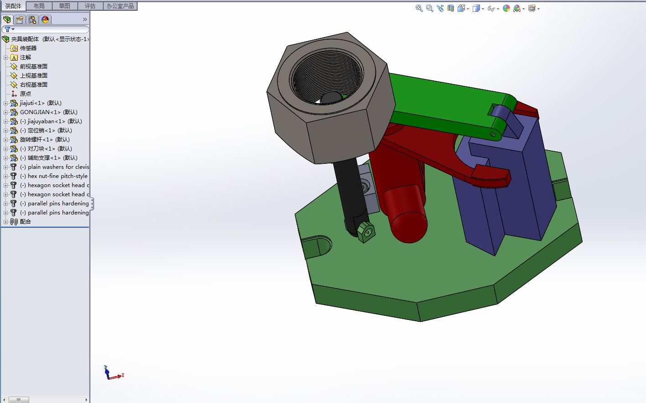Expand the jiajuyaban<1> tree node
Viewport: 646px width, 403px height.
click(x=6, y=121)
